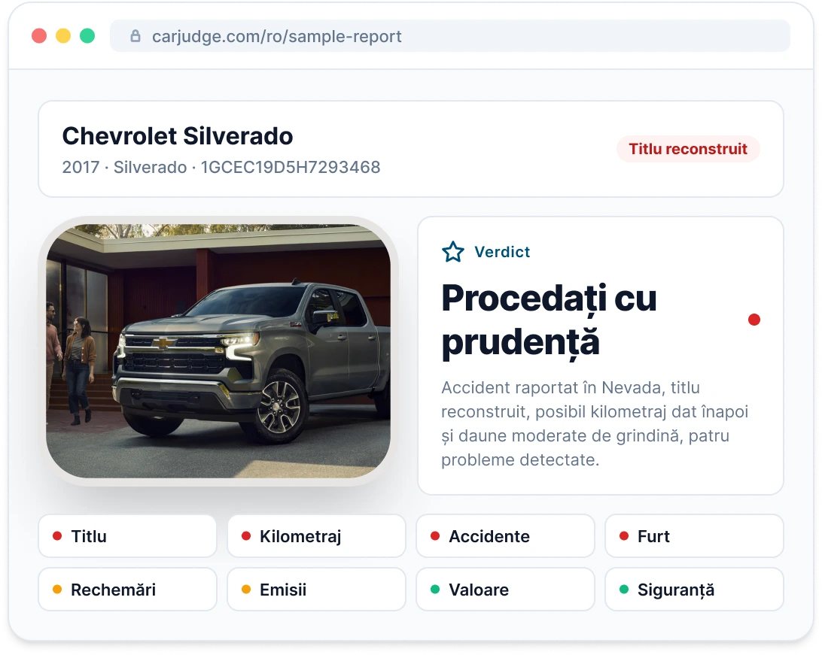
Task: Click the lock icon in address bar
Action: click(x=135, y=36)
